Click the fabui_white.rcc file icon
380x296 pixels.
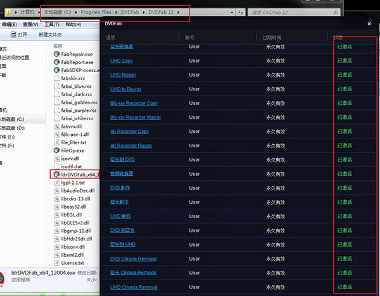[57, 118]
